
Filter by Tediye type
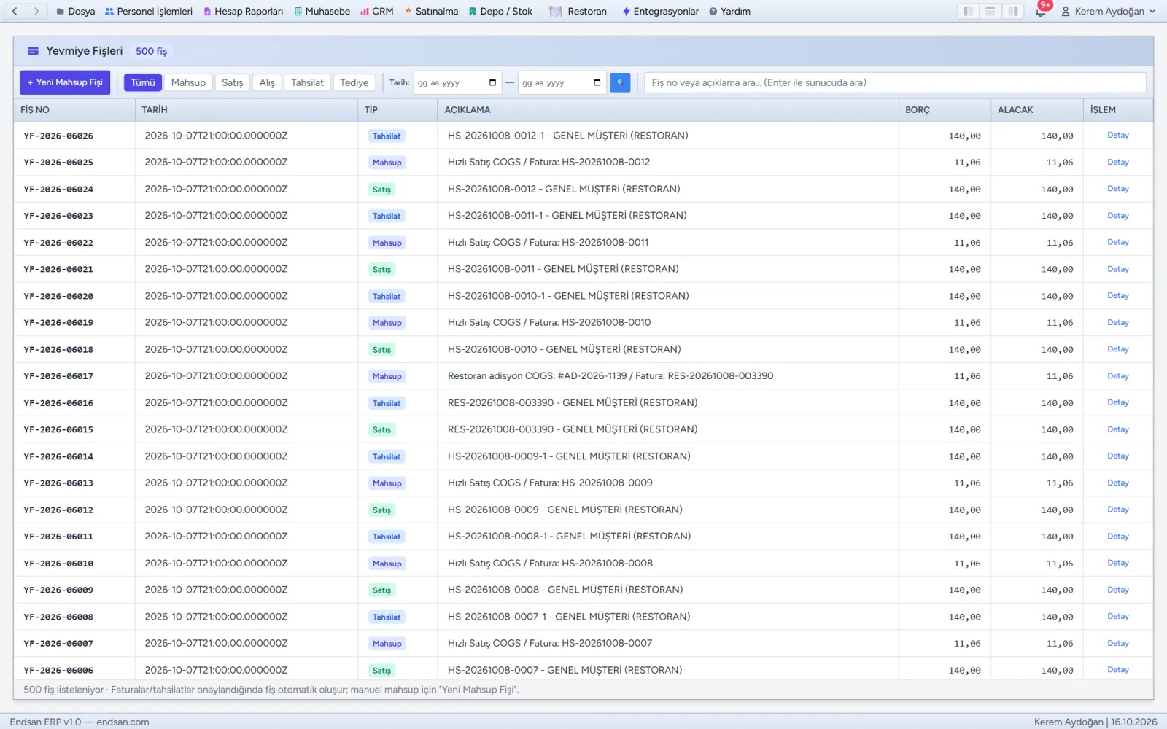tap(354, 82)
